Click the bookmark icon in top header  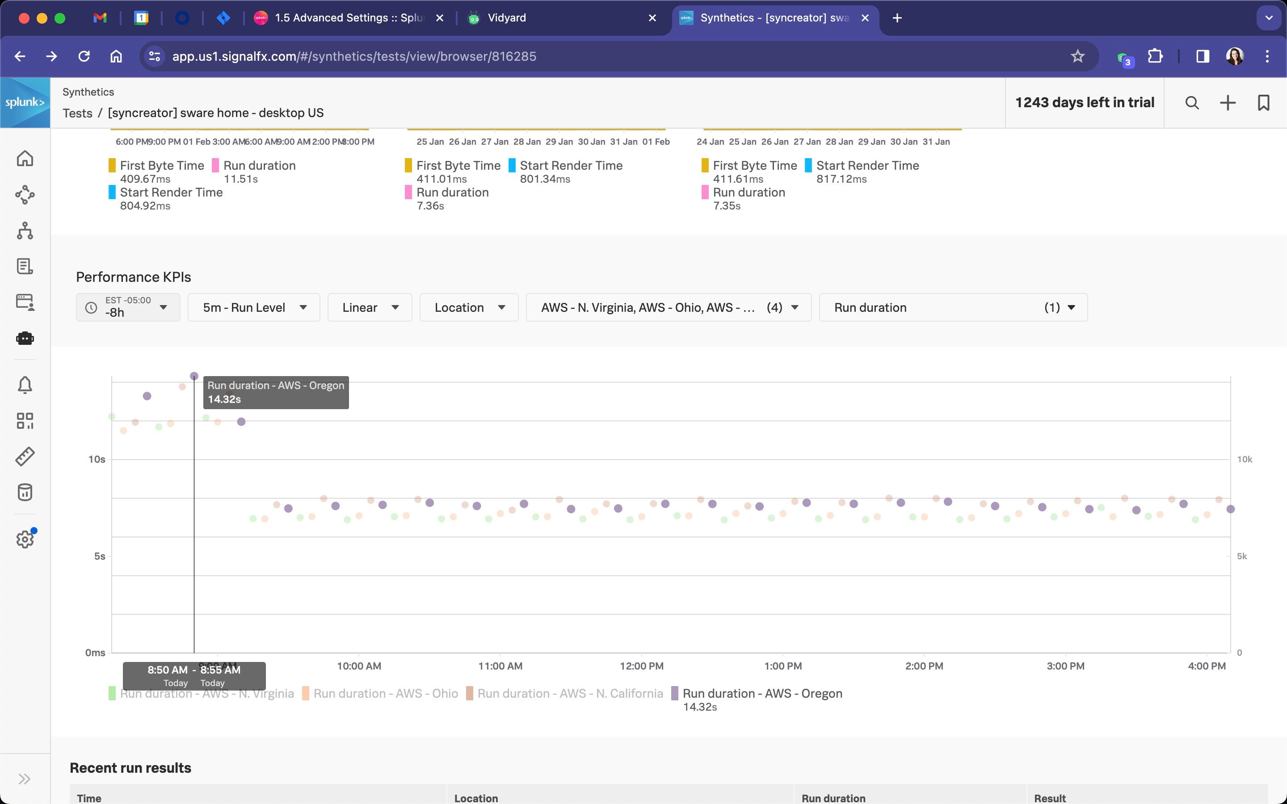click(1263, 103)
